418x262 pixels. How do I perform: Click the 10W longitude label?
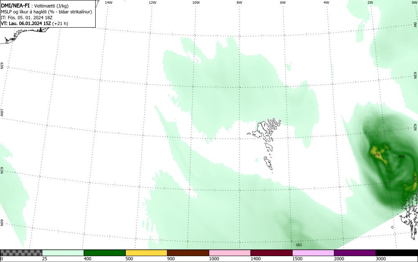tap(196, 3)
